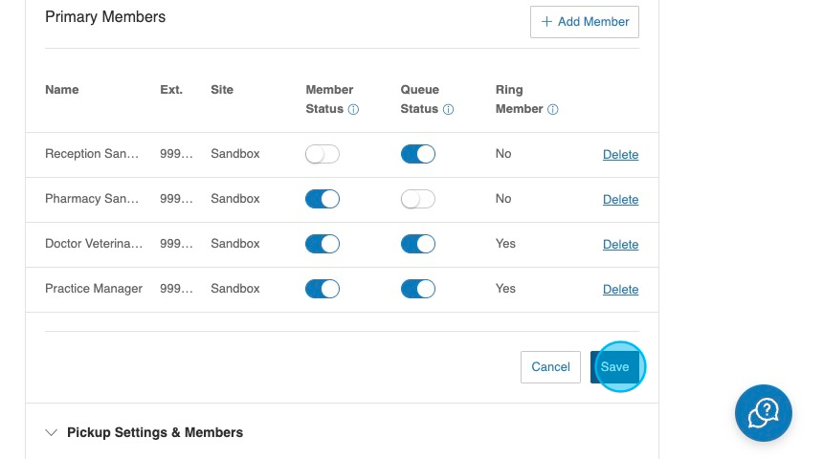Viewport: 823px width, 459px height.
Task: Delete the Practice Manager member
Action: tap(620, 290)
